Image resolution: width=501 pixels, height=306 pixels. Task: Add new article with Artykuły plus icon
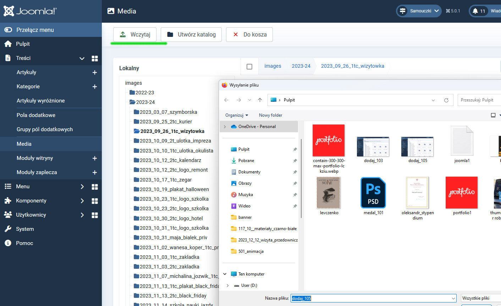95,72
